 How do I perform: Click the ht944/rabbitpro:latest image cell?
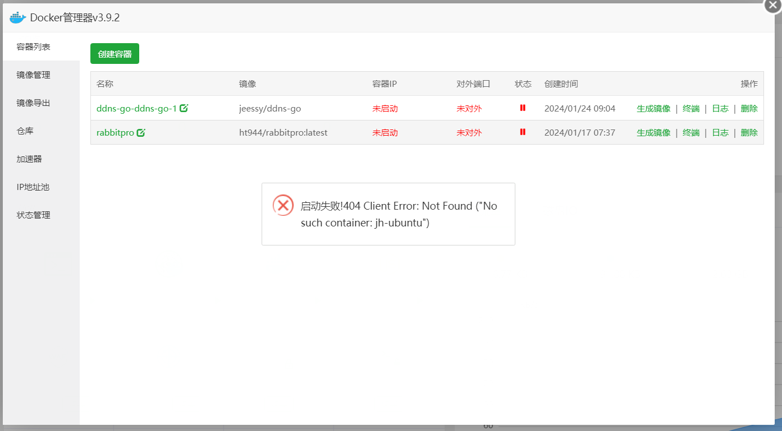pyautogui.click(x=283, y=133)
